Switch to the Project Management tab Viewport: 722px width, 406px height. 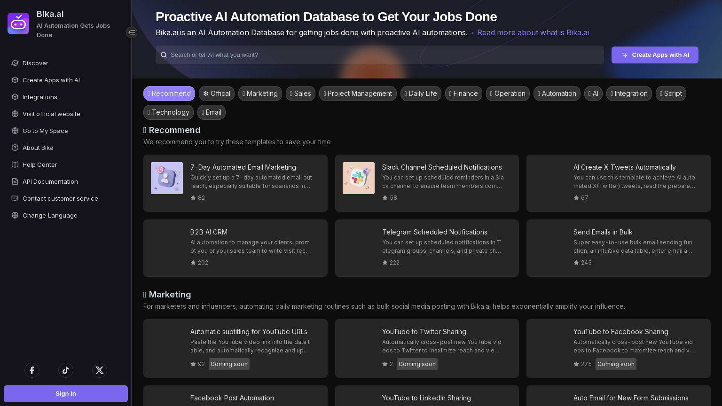point(358,94)
